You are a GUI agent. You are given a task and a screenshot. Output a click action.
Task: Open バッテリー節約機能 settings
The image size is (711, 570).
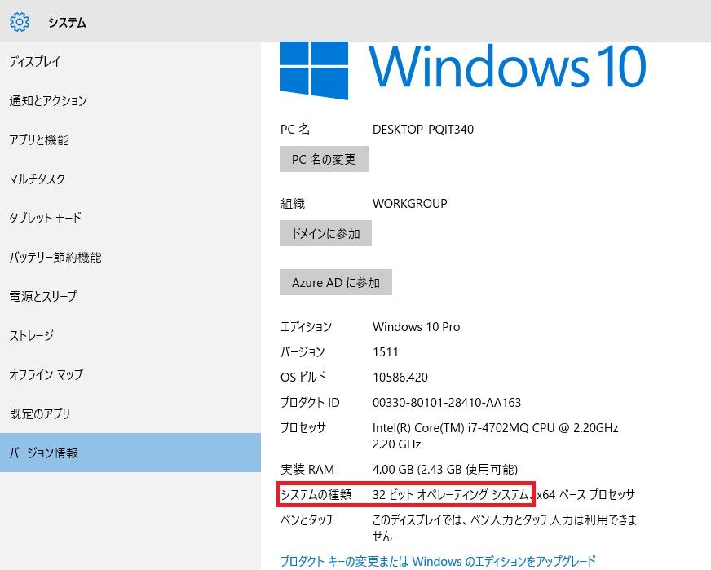click(x=130, y=257)
